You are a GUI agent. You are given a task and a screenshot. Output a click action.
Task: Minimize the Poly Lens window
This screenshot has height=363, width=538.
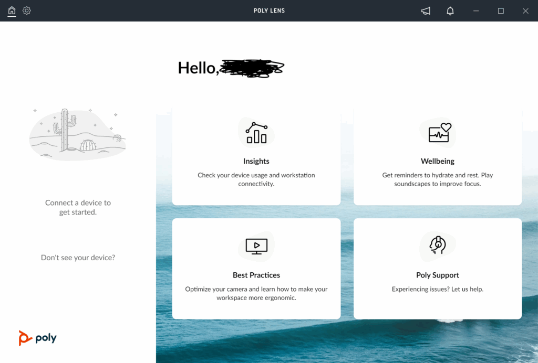tap(476, 11)
